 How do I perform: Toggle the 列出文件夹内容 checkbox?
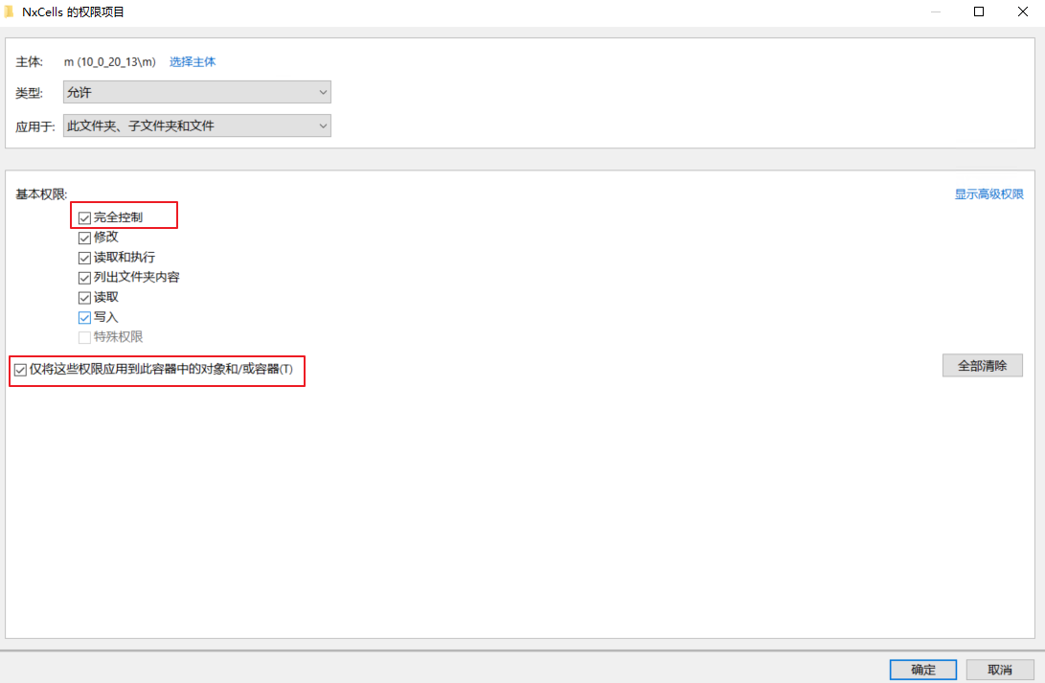coord(84,278)
